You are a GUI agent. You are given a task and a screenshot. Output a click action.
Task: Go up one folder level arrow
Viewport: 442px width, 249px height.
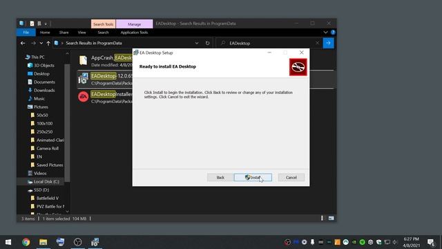(48, 43)
